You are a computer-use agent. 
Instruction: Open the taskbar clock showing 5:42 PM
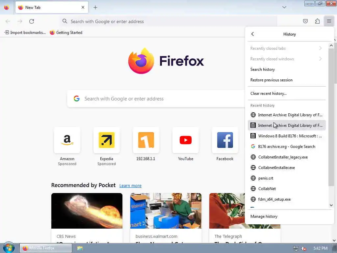pos(320,248)
